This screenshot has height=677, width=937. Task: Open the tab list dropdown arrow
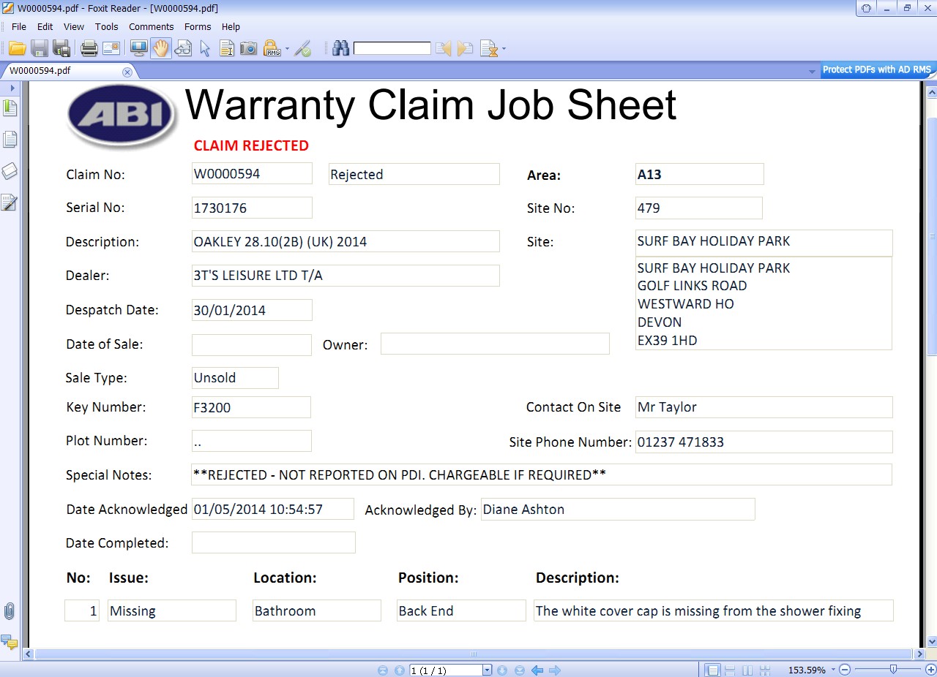tap(812, 72)
